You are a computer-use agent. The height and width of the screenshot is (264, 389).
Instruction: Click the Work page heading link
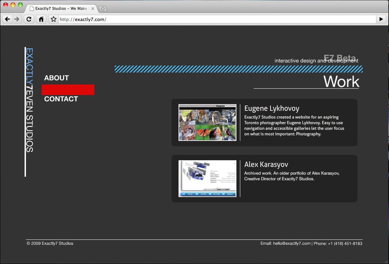tap(341, 82)
